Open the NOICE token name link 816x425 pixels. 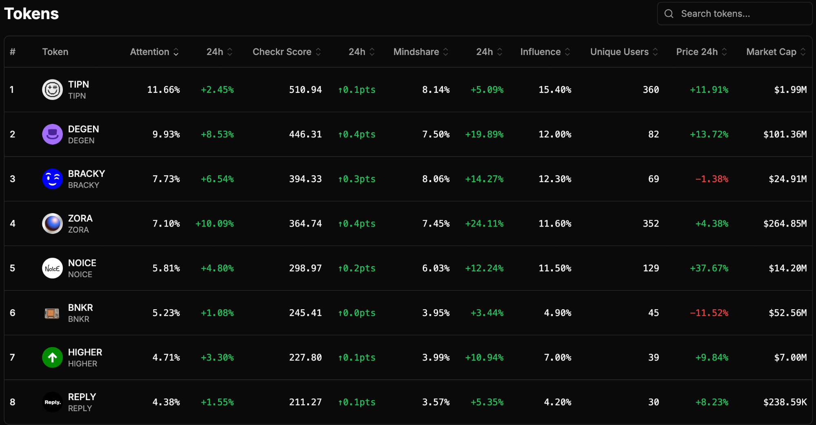point(82,263)
